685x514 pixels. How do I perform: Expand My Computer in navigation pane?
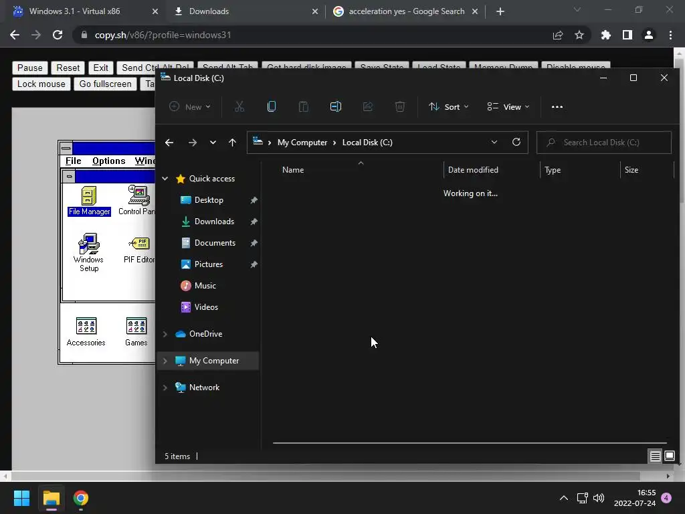165,361
